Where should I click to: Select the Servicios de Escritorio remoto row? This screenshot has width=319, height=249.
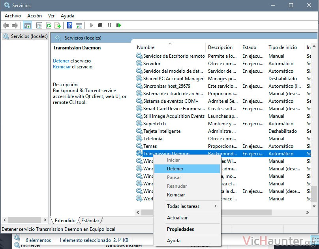pyautogui.click(x=223, y=56)
